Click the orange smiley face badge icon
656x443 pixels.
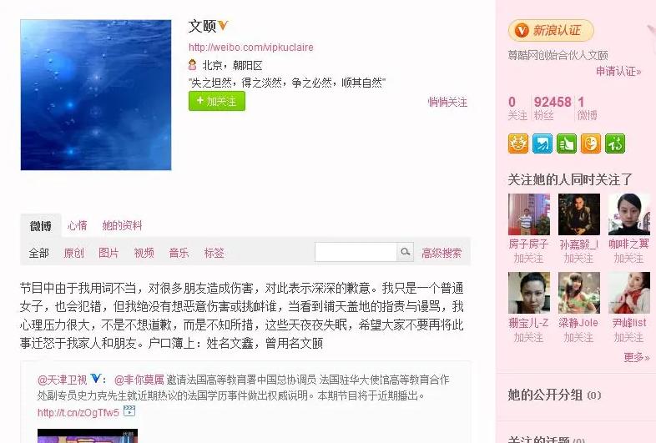click(518, 143)
